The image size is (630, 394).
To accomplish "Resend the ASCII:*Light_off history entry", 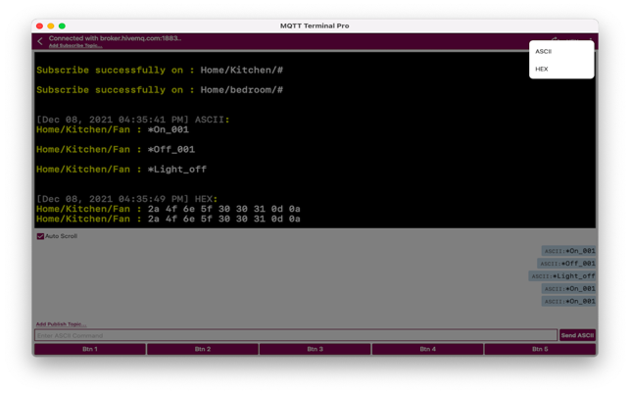I will point(562,275).
